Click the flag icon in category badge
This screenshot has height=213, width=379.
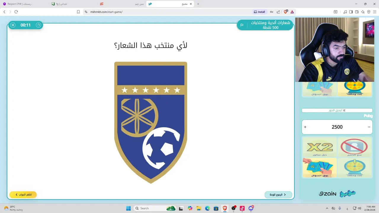(242, 25)
